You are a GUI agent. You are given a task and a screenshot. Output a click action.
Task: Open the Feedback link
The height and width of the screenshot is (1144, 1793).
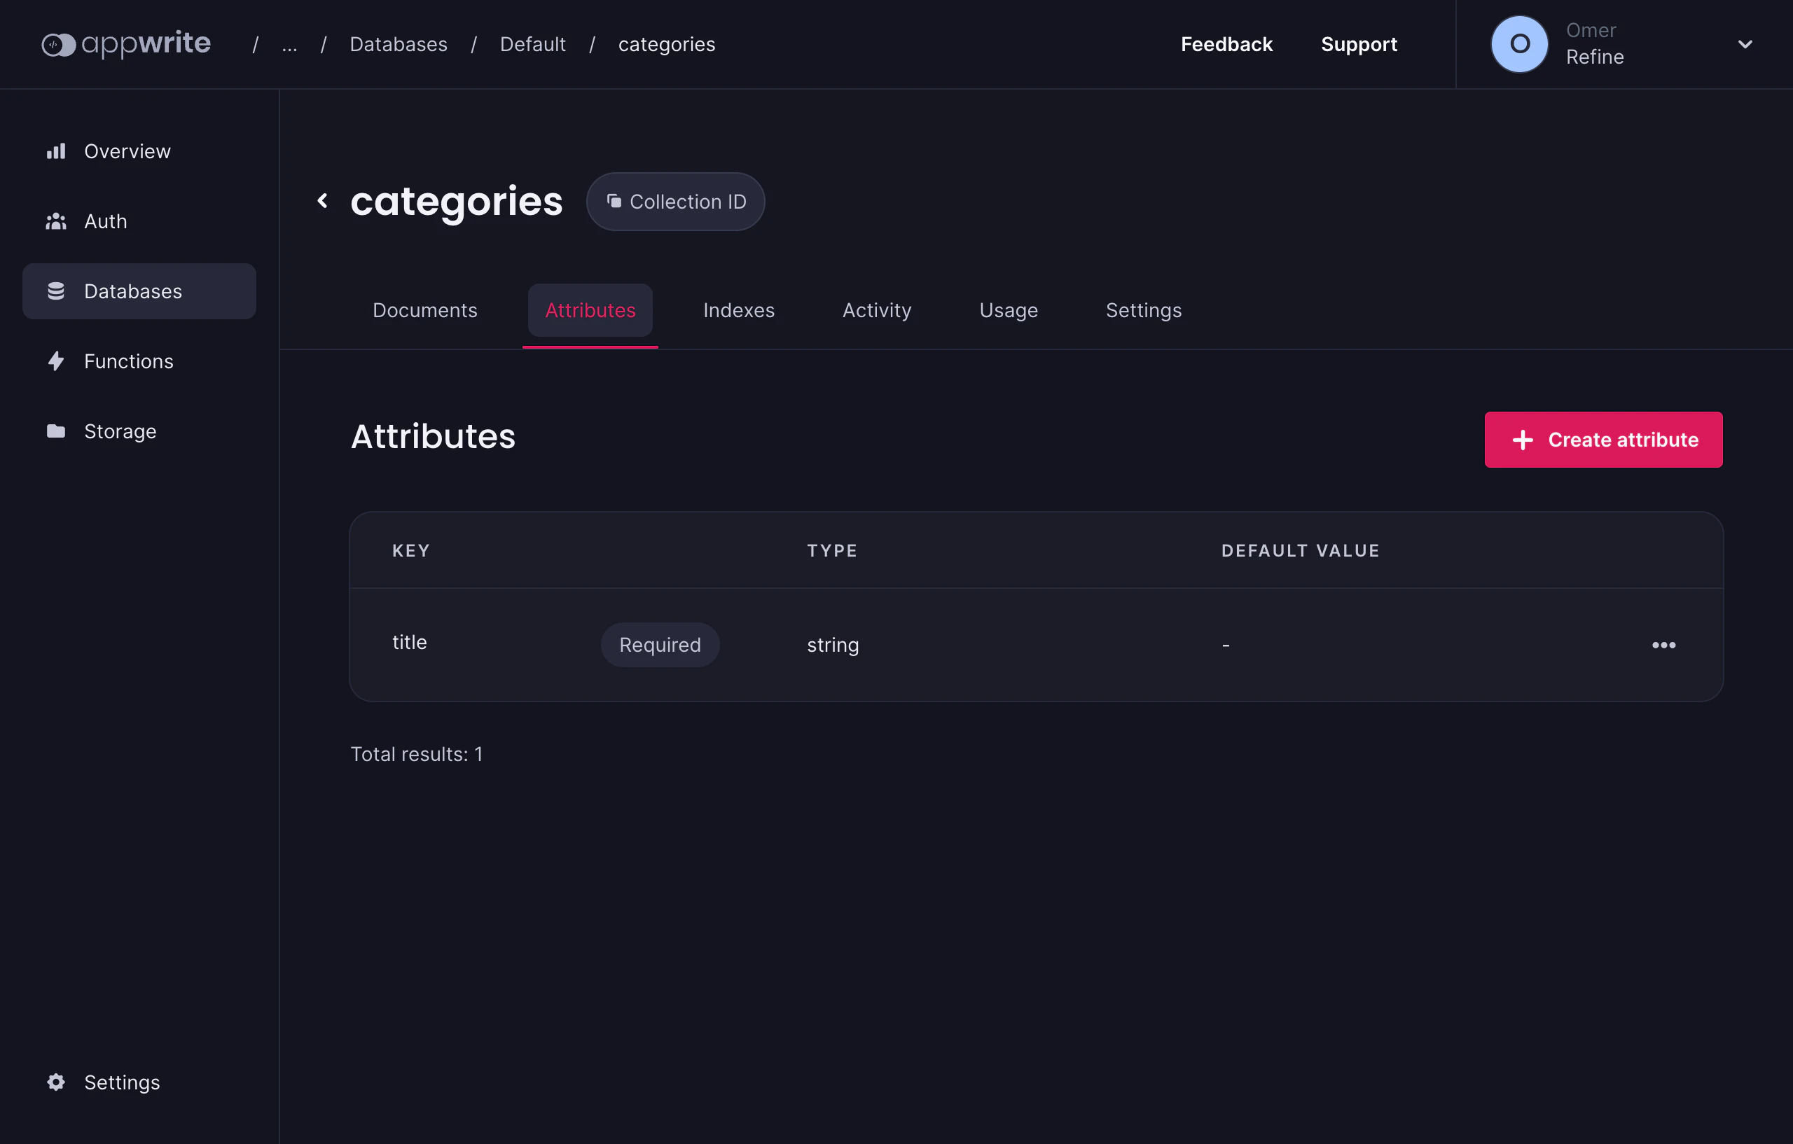click(x=1226, y=44)
